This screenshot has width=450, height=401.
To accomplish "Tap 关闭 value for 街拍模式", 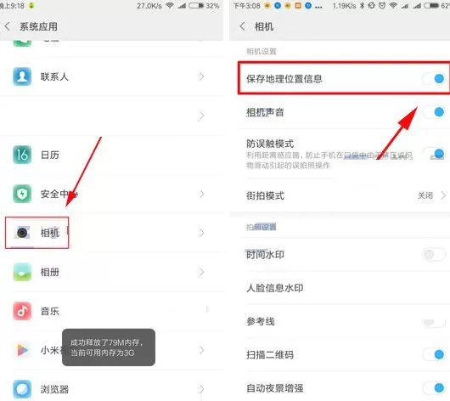I will pos(425,195).
